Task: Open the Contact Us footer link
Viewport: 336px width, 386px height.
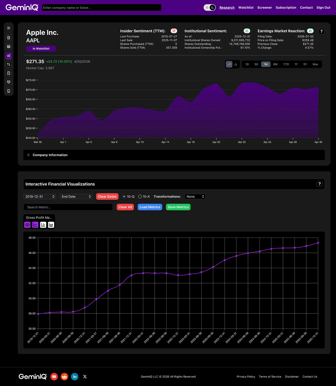Action: point(310,376)
